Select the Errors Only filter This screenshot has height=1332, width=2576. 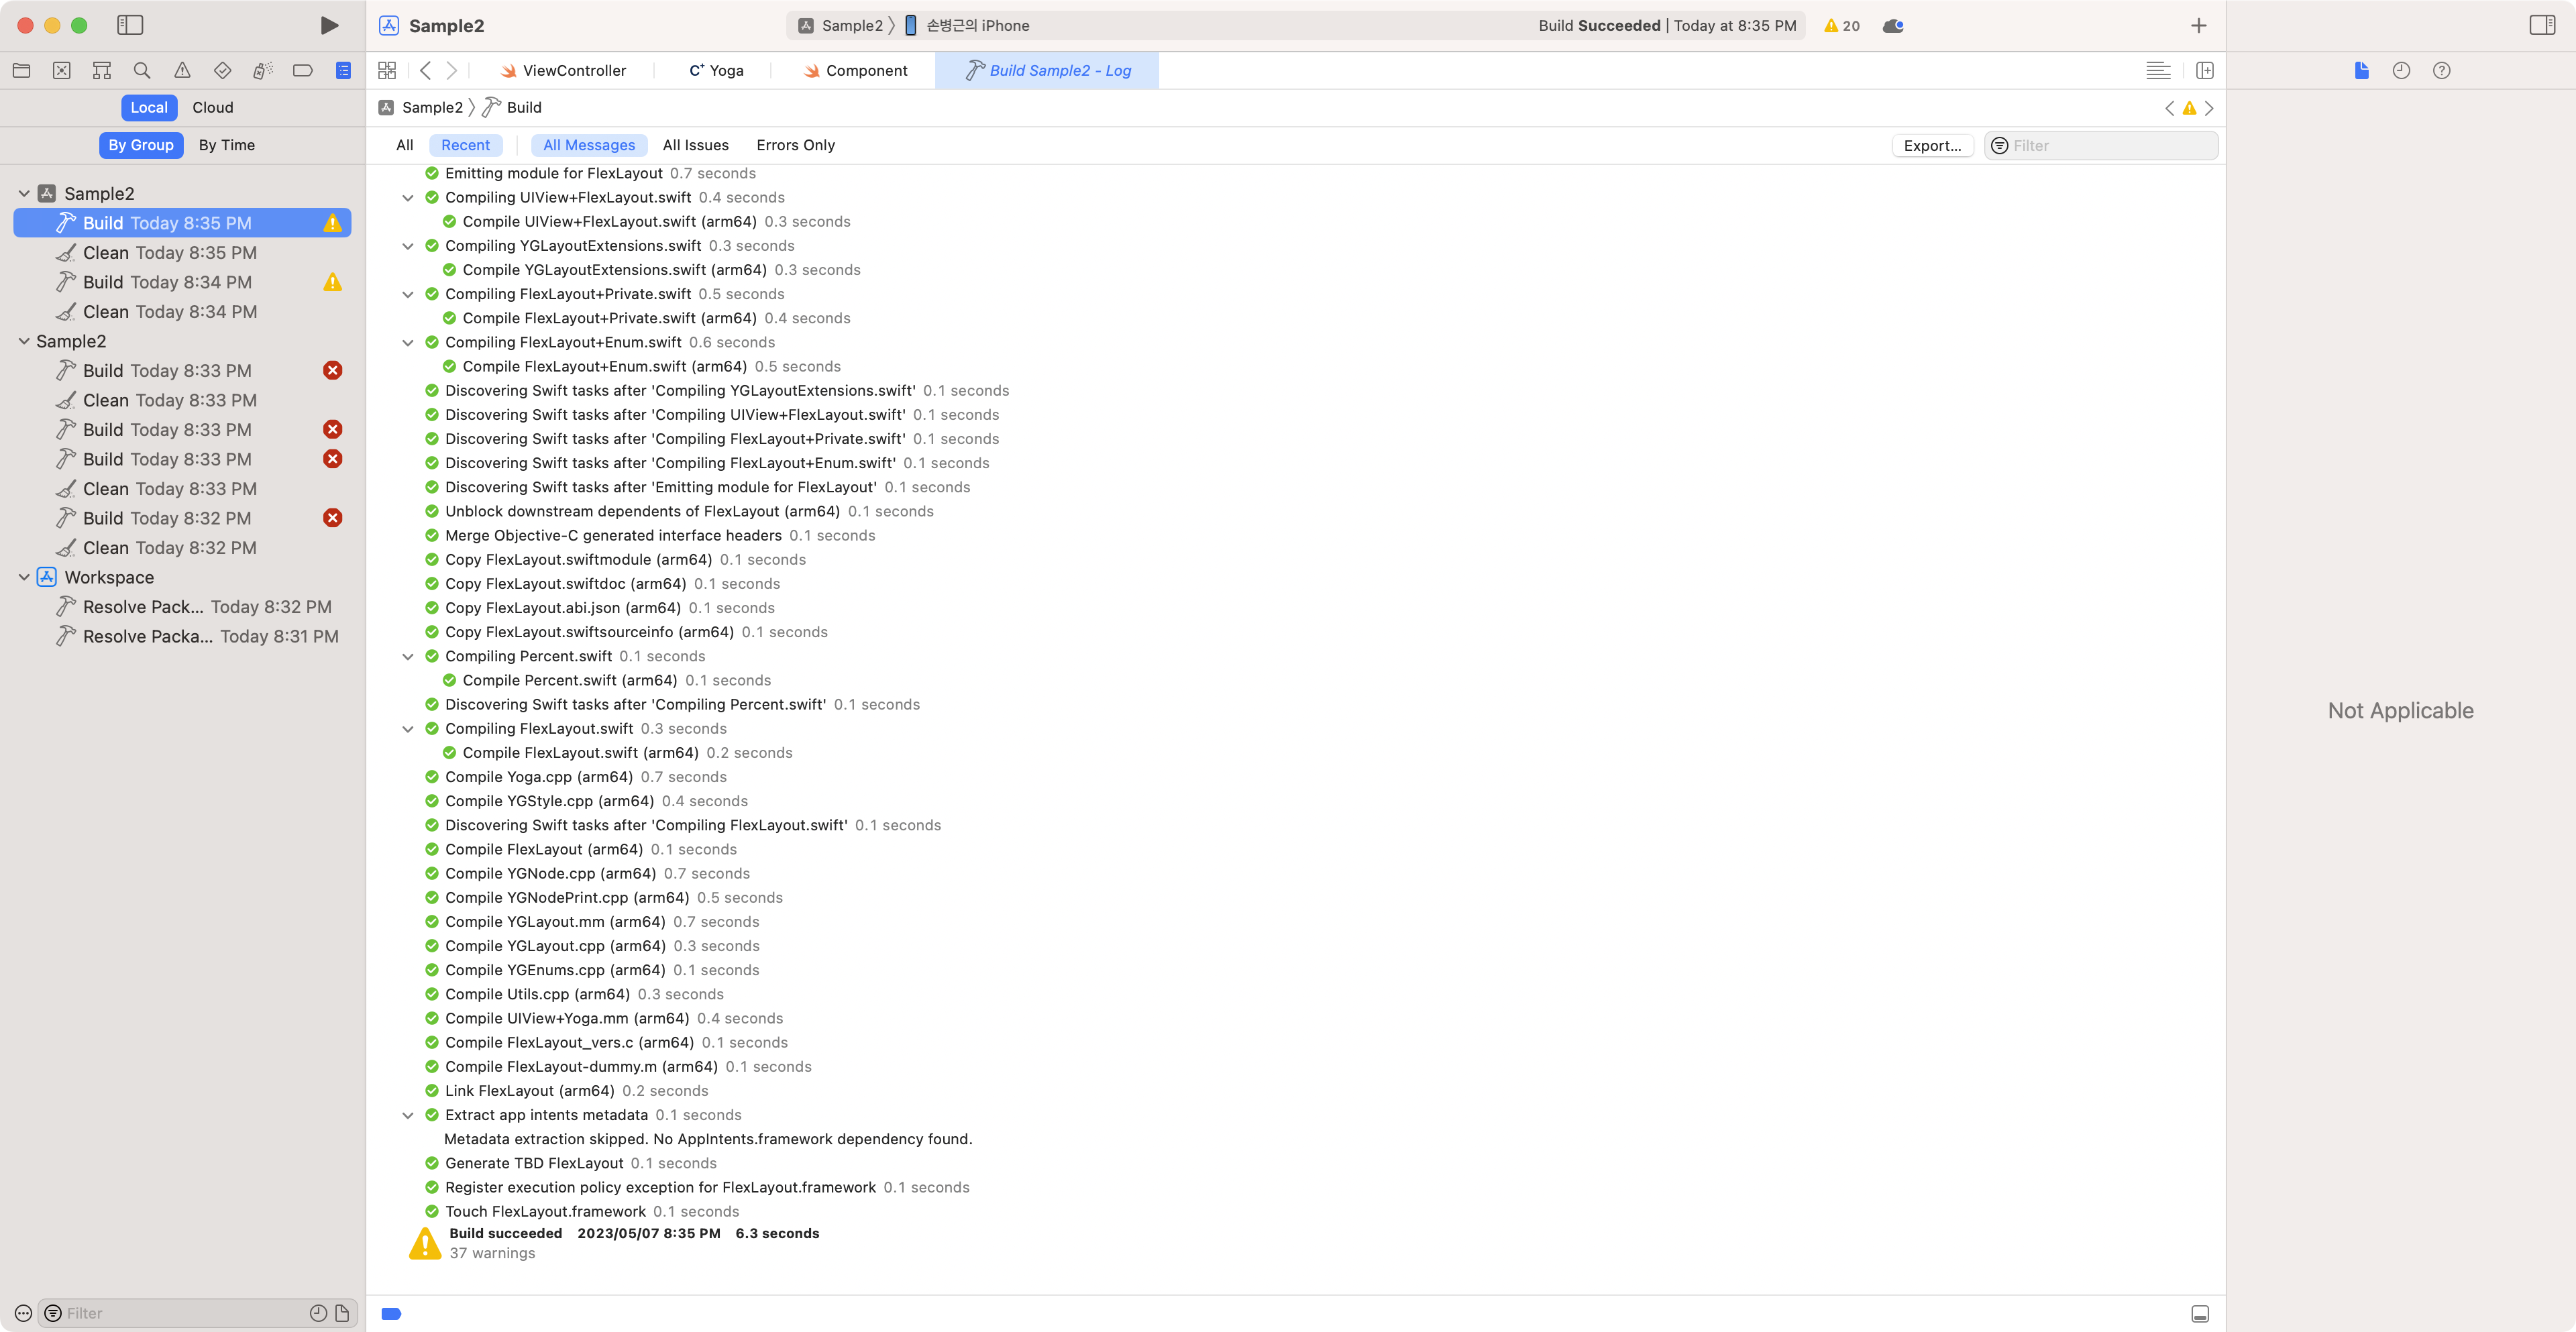coord(795,145)
